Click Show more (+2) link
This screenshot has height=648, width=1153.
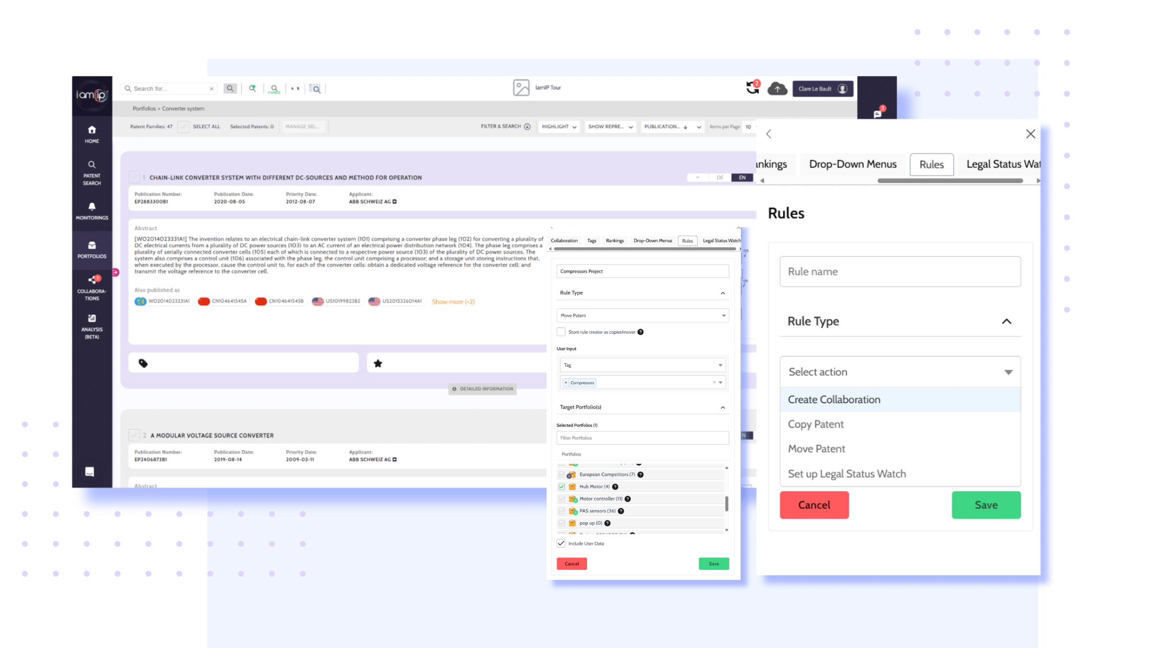click(x=453, y=301)
